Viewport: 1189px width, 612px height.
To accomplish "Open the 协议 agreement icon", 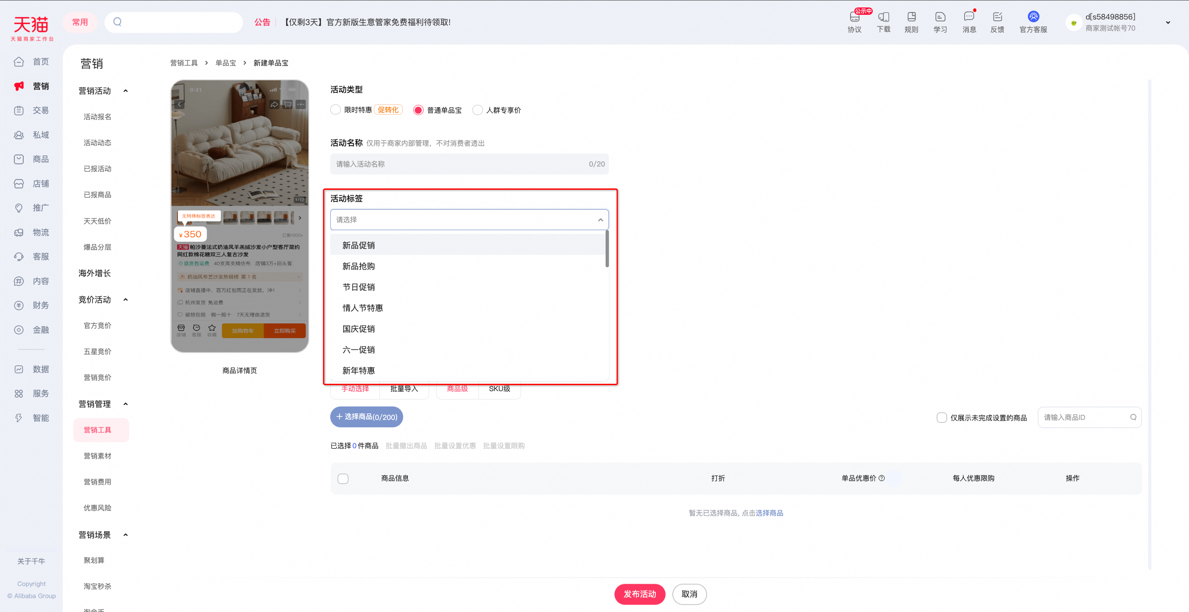I will 855,21.
